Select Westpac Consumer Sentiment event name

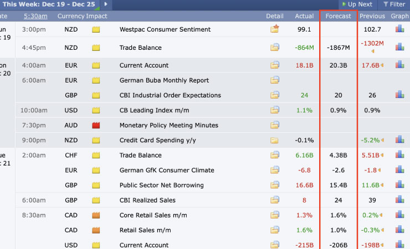pos(165,29)
